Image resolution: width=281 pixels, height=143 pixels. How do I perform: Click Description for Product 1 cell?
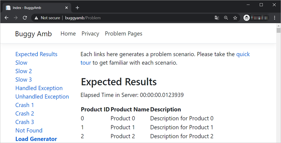coord(182,127)
